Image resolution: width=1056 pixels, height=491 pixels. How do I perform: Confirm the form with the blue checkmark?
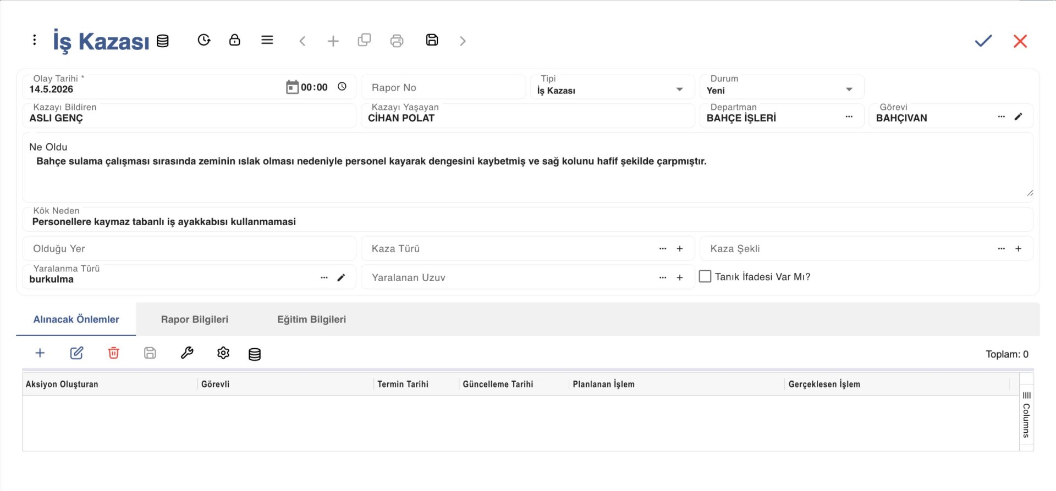[983, 41]
